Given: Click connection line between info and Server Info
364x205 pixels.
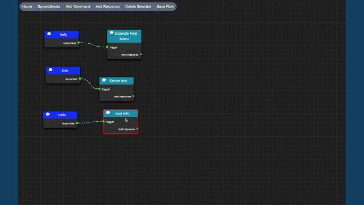Looking at the screenshot, I should pyautogui.click(x=90, y=84).
